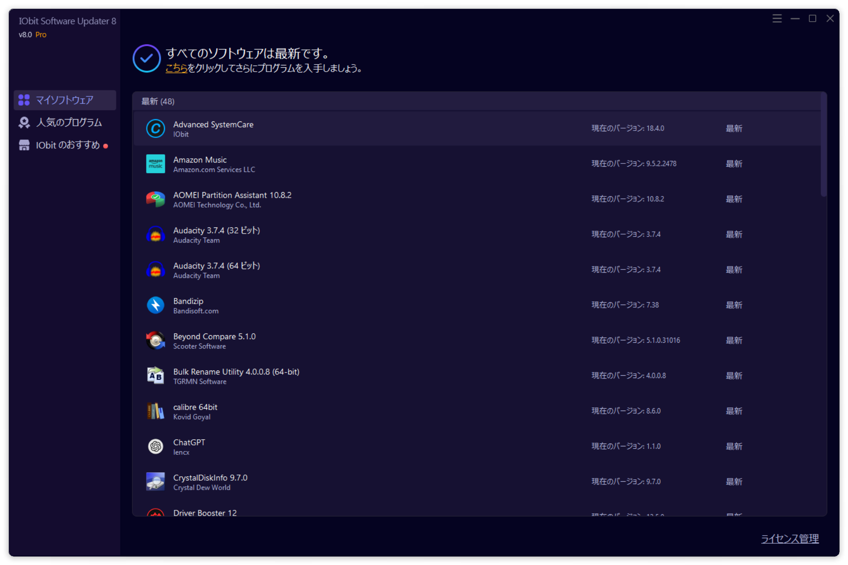
Task: Select Audacity 3.7.4 (32 ビット) text
Action: coord(217,230)
